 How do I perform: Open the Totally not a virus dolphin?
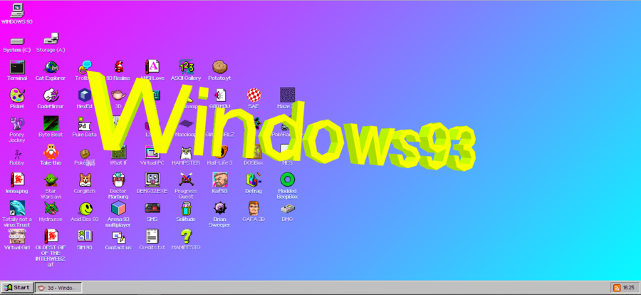(17, 208)
